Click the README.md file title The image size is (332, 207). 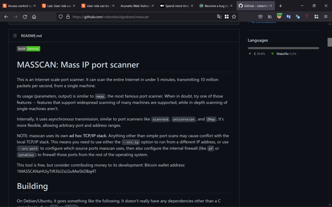pos(31,36)
